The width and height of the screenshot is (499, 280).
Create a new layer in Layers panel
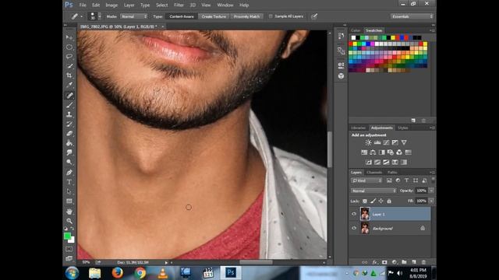point(414,262)
